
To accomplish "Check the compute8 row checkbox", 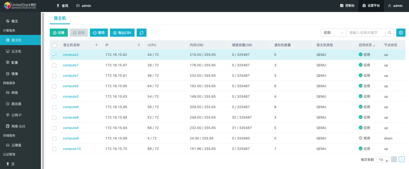I will [x=54, y=118].
